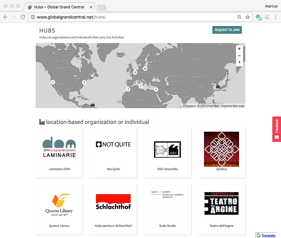Open the Chrome three-dot menu
Image resolution: width=281 pixels, height=238 pixels.
click(x=275, y=17)
